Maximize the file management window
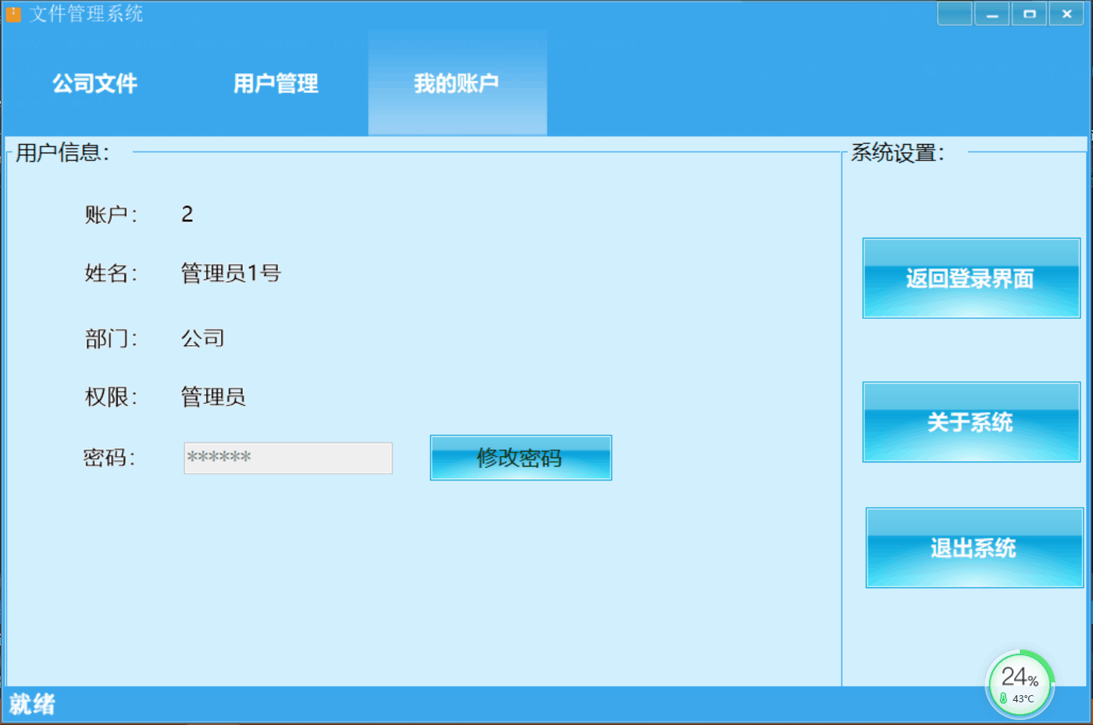Image resolution: width=1093 pixels, height=725 pixels. coord(1029,13)
